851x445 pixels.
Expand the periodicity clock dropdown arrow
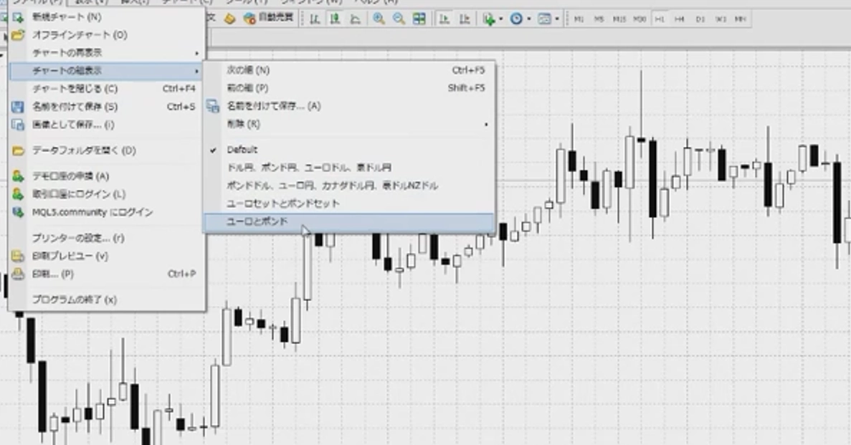[528, 19]
